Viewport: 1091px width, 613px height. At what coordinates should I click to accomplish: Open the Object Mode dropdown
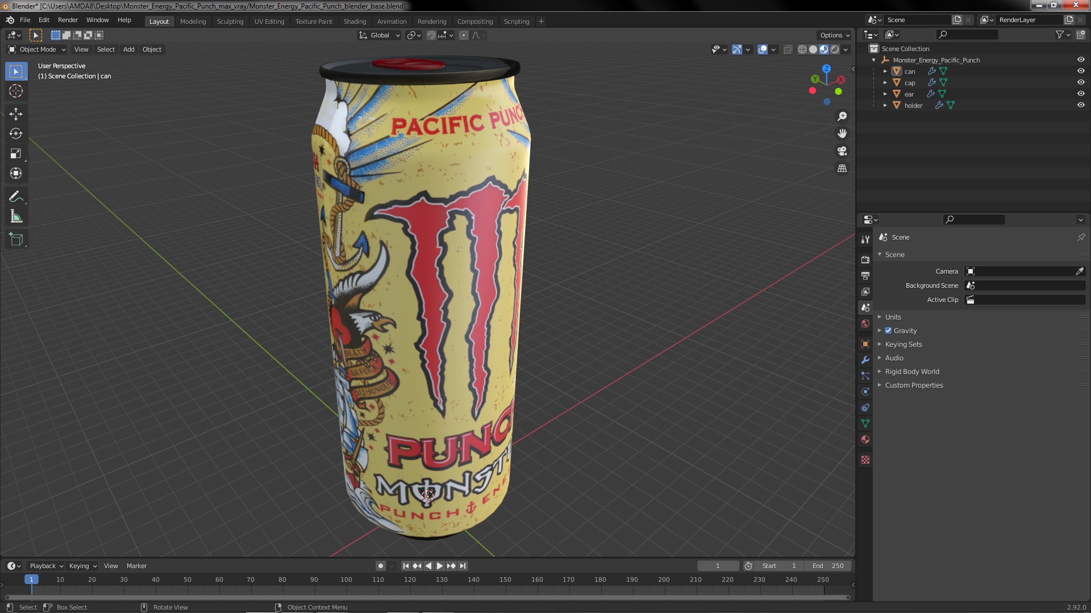click(37, 49)
